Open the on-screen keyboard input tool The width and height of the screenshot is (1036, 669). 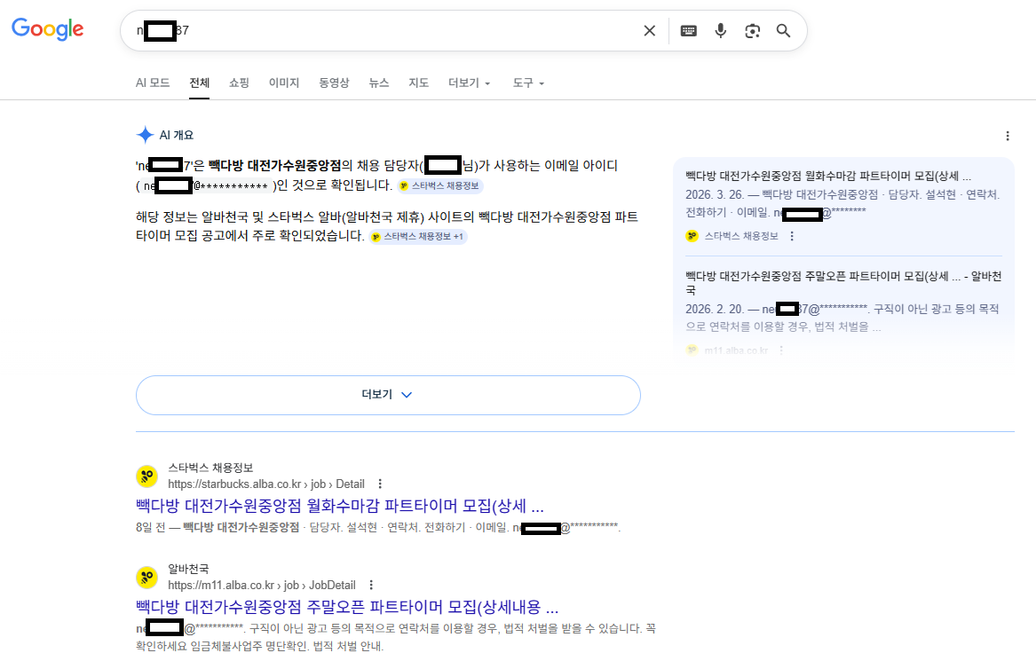(688, 31)
